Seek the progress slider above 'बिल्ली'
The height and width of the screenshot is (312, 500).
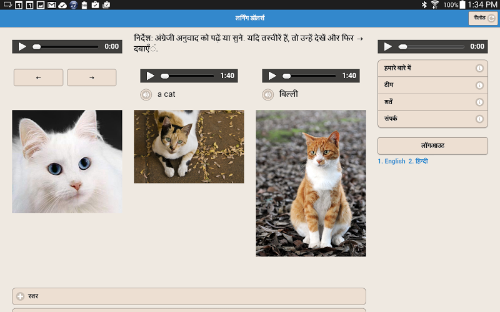[309, 76]
